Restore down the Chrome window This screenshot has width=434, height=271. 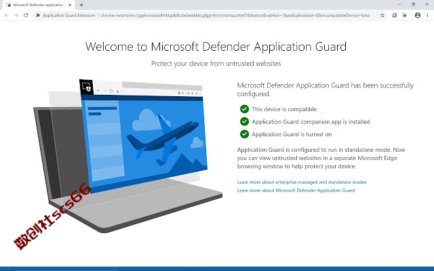(x=413, y=5)
